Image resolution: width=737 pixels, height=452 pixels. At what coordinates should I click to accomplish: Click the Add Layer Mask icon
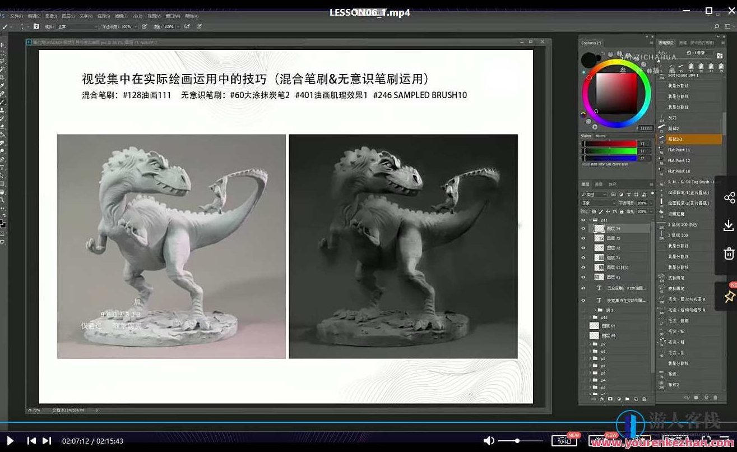pyautogui.click(x=610, y=399)
